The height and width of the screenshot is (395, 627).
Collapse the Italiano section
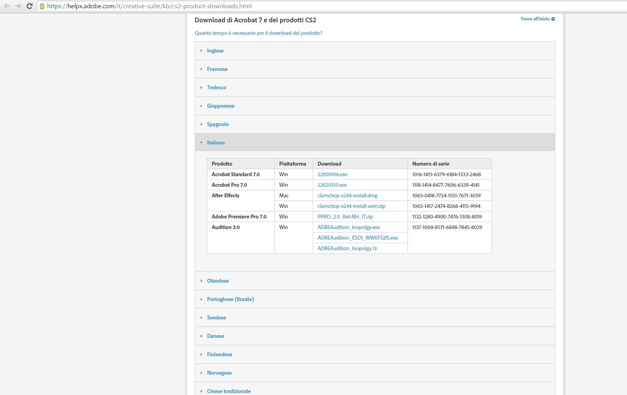(375, 142)
